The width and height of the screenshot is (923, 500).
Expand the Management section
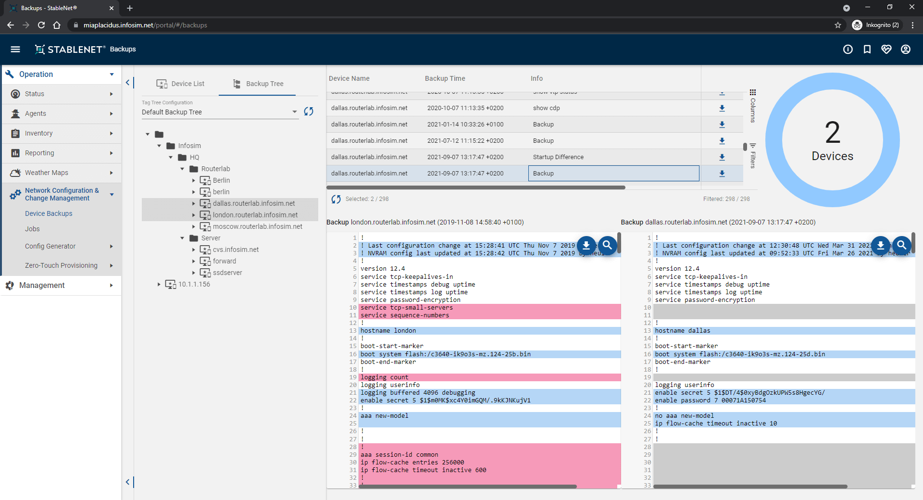[x=62, y=285]
